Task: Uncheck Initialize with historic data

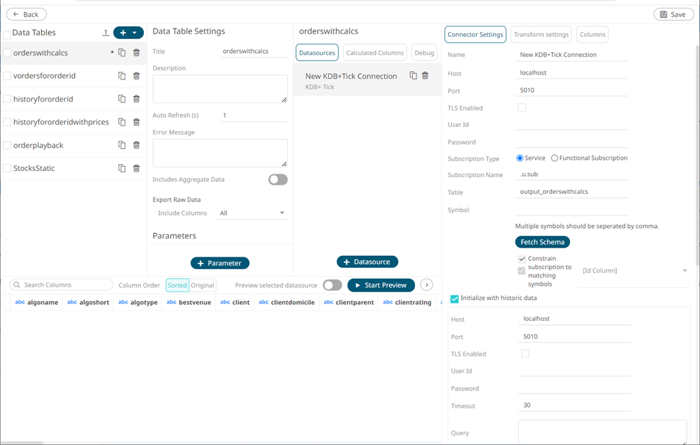Action: [x=455, y=299]
